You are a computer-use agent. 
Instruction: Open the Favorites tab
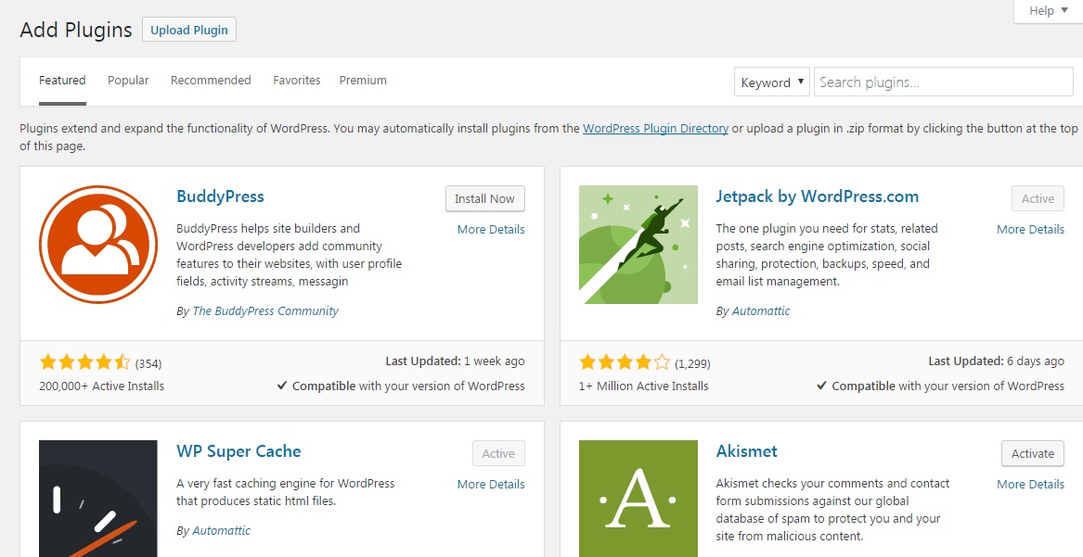click(296, 81)
